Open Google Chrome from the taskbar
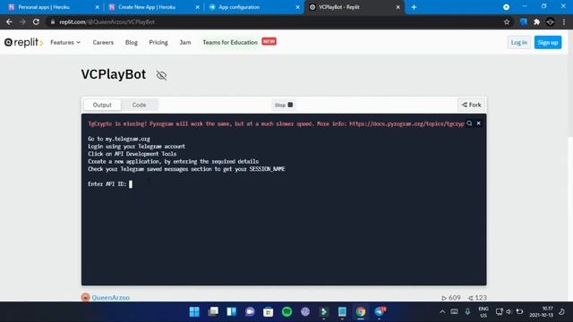Screen dimensions: 573x322 361,311
